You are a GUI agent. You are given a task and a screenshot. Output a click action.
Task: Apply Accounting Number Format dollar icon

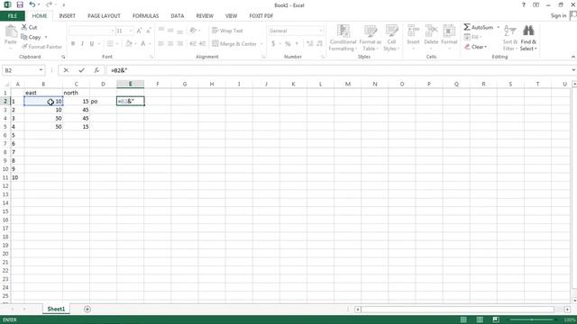(x=273, y=44)
